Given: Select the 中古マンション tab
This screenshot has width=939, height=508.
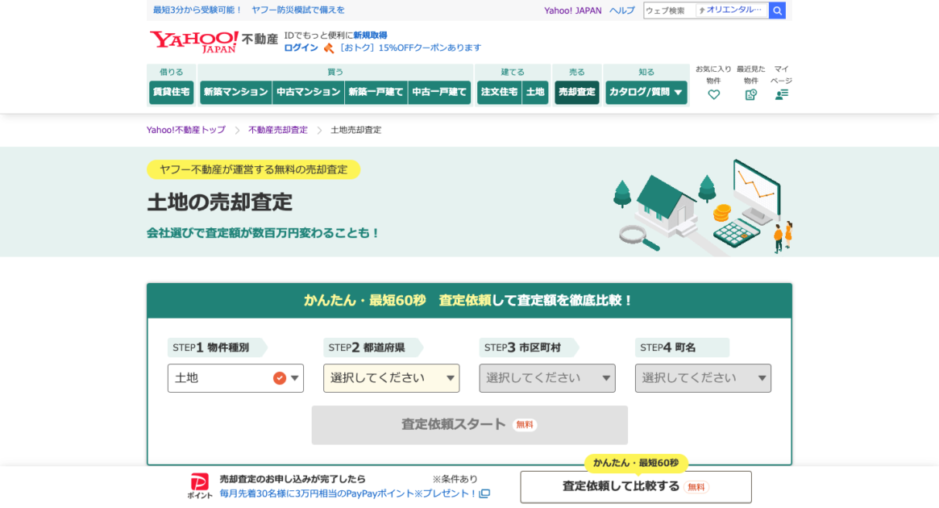Looking at the screenshot, I should click(308, 92).
